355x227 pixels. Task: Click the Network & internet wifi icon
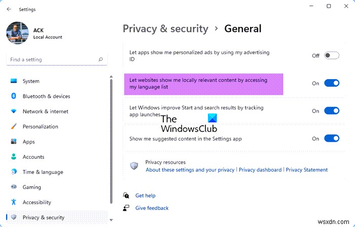[14, 111]
